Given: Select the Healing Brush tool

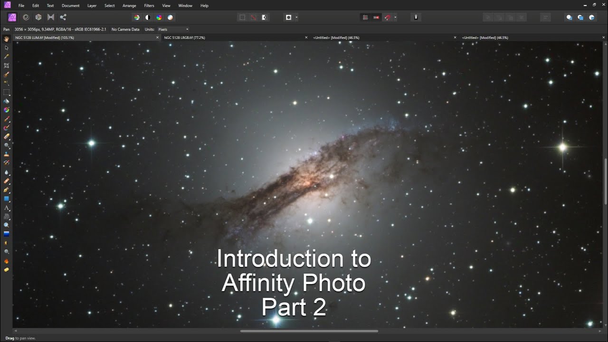Looking at the screenshot, I should point(7,181).
